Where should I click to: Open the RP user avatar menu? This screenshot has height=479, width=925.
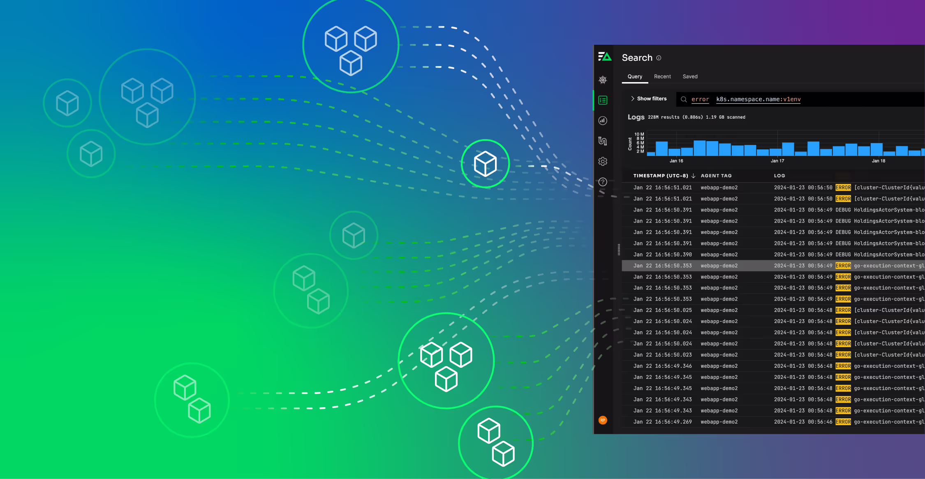(602, 420)
